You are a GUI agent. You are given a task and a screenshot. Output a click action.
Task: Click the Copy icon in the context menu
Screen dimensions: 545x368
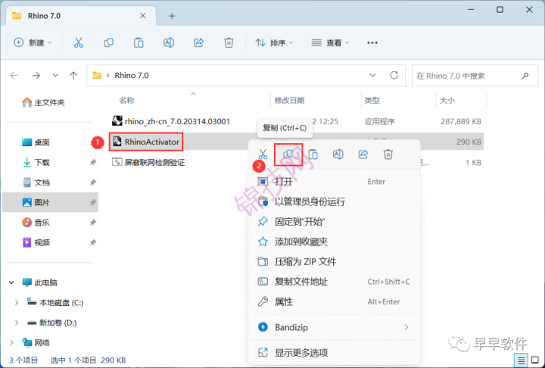[288, 154]
